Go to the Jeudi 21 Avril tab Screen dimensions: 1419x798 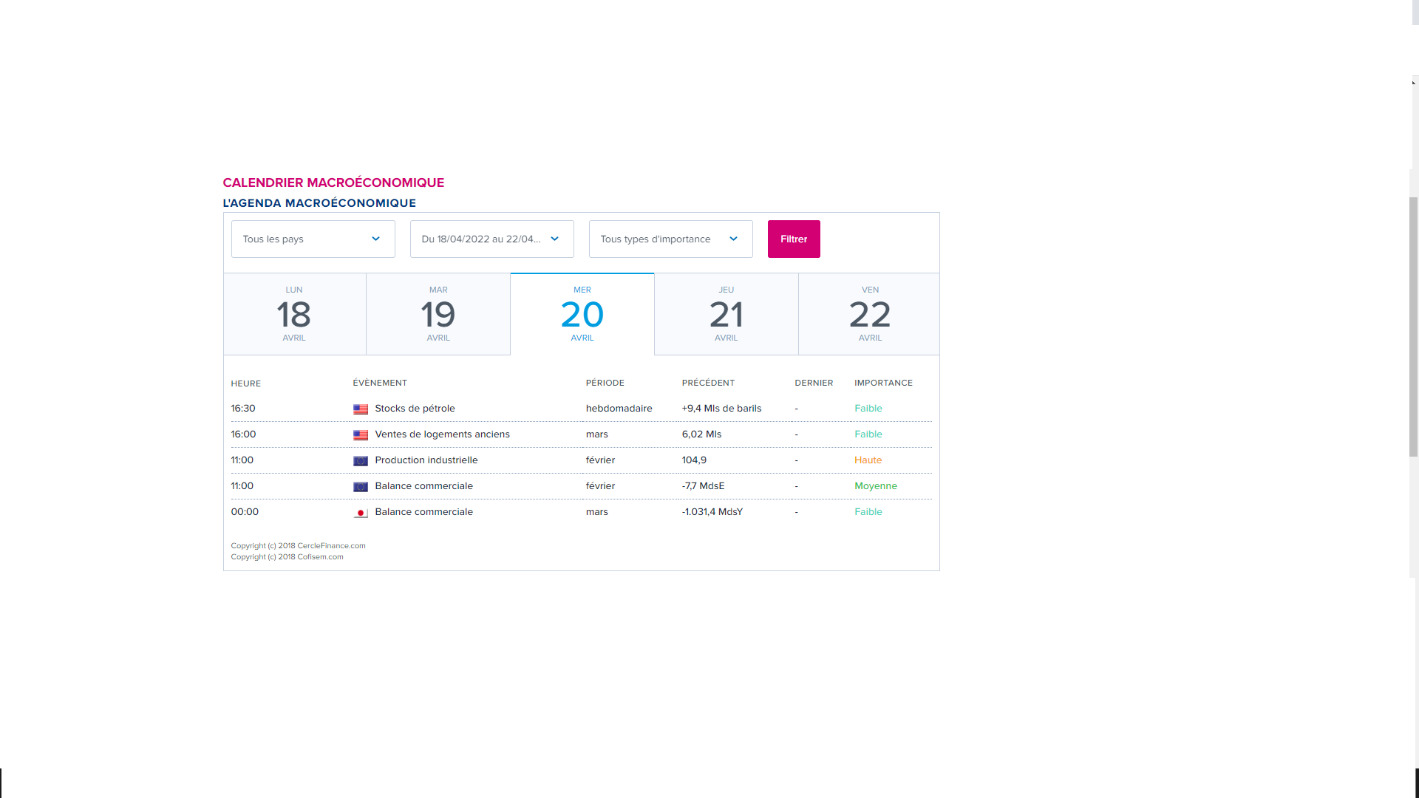(726, 314)
